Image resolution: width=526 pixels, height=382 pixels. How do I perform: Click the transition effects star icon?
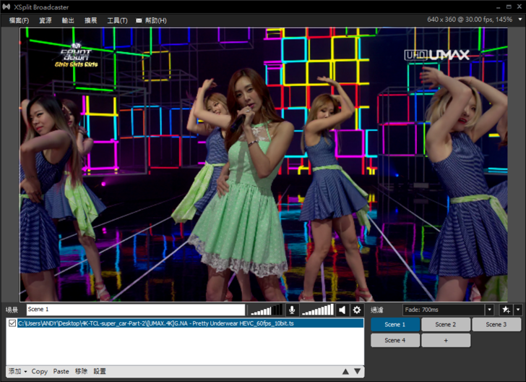tap(505, 310)
